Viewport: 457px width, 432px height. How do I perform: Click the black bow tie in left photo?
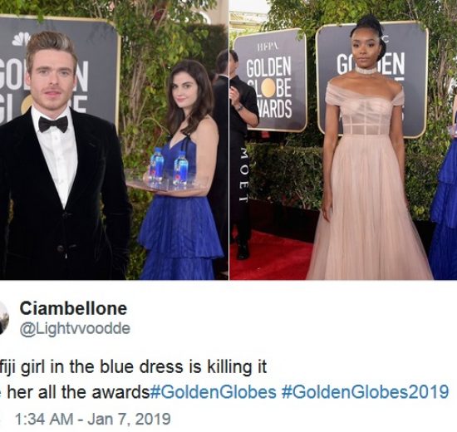coord(53,124)
